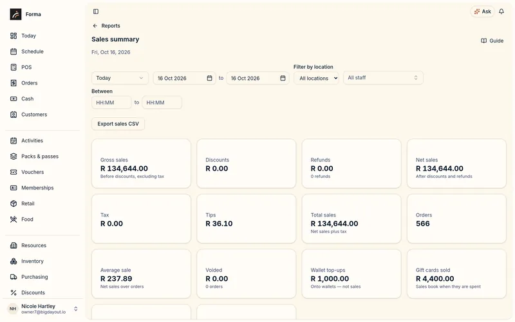
Task: Open calendar picker on start date
Action: [210, 78]
